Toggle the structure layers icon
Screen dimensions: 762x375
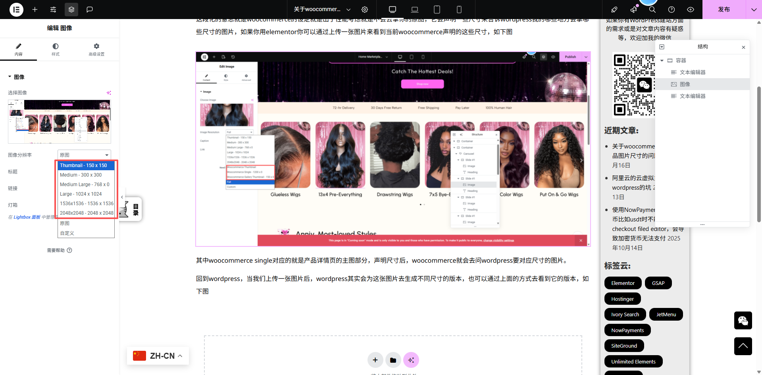point(71,10)
